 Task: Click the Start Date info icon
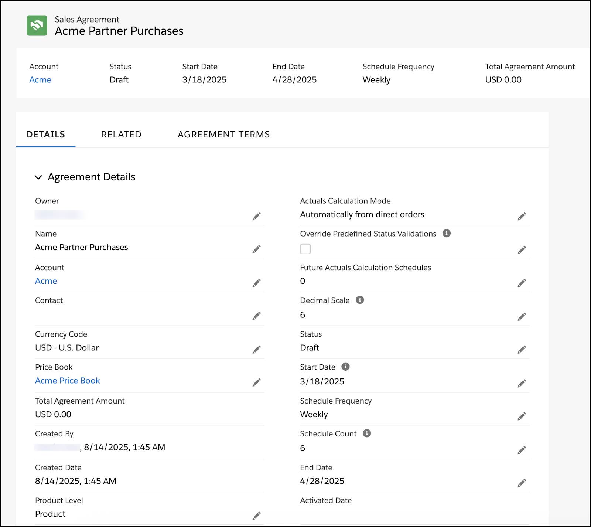click(x=345, y=367)
